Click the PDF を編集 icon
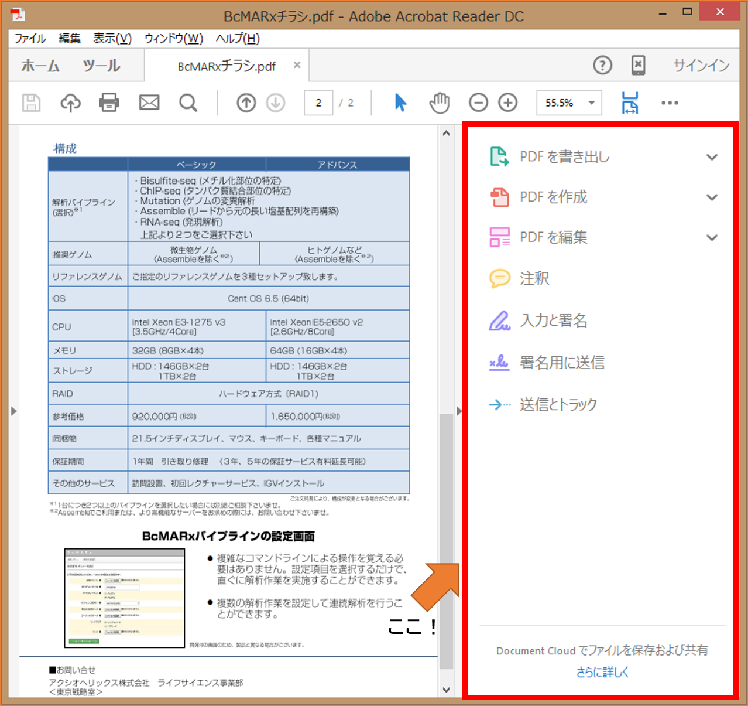The image size is (748, 706). pos(499,237)
